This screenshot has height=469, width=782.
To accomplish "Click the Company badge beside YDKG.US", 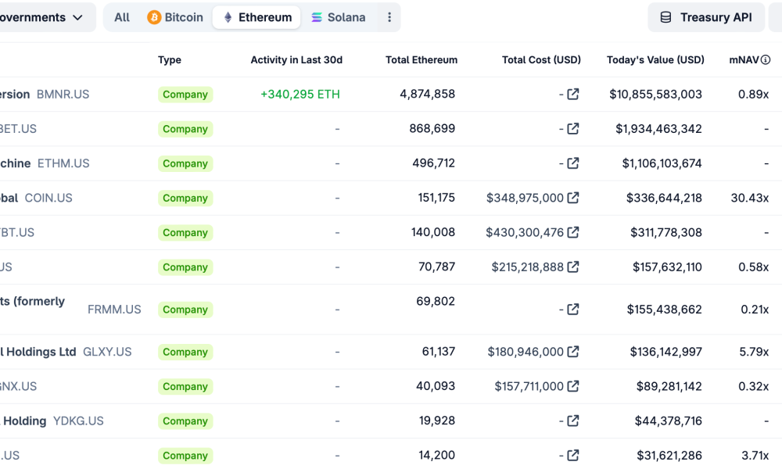I will click(185, 421).
